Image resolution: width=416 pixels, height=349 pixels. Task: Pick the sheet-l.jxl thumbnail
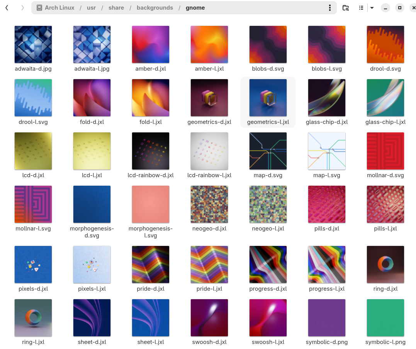click(x=151, y=318)
